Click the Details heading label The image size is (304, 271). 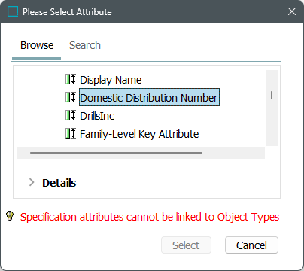59,183
